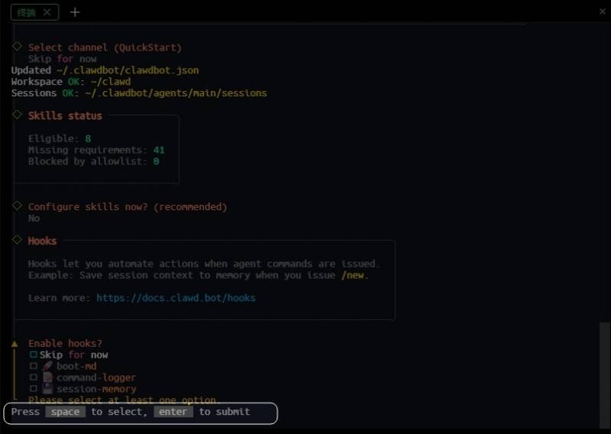Viewport: 611px width, 434px height.
Task: Click the enter key hint
Action: coord(173,412)
